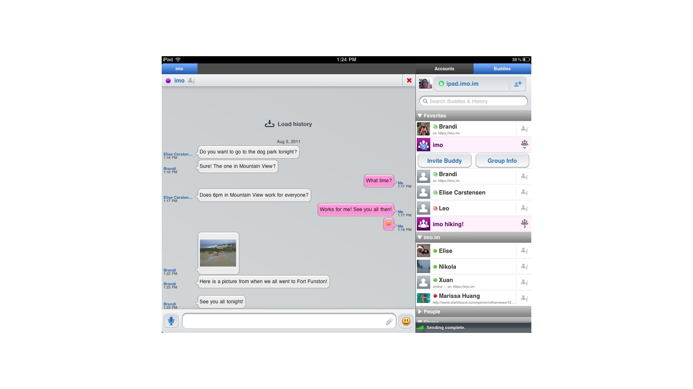Click the Group Info button
This screenshot has width=693, height=389.
click(x=502, y=161)
